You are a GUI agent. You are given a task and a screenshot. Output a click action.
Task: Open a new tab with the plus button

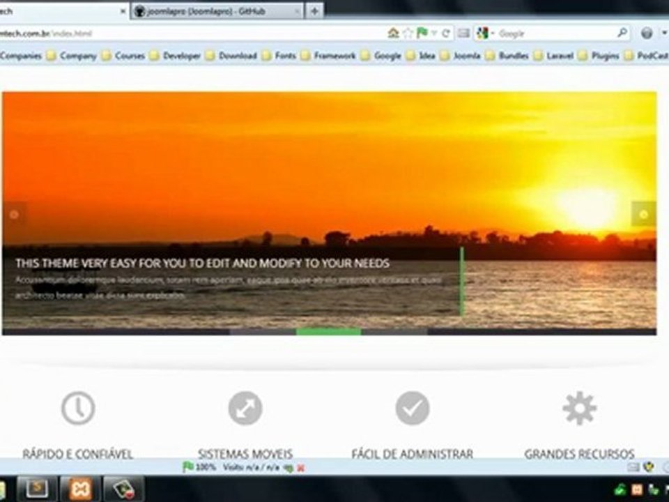(x=314, y=12)
